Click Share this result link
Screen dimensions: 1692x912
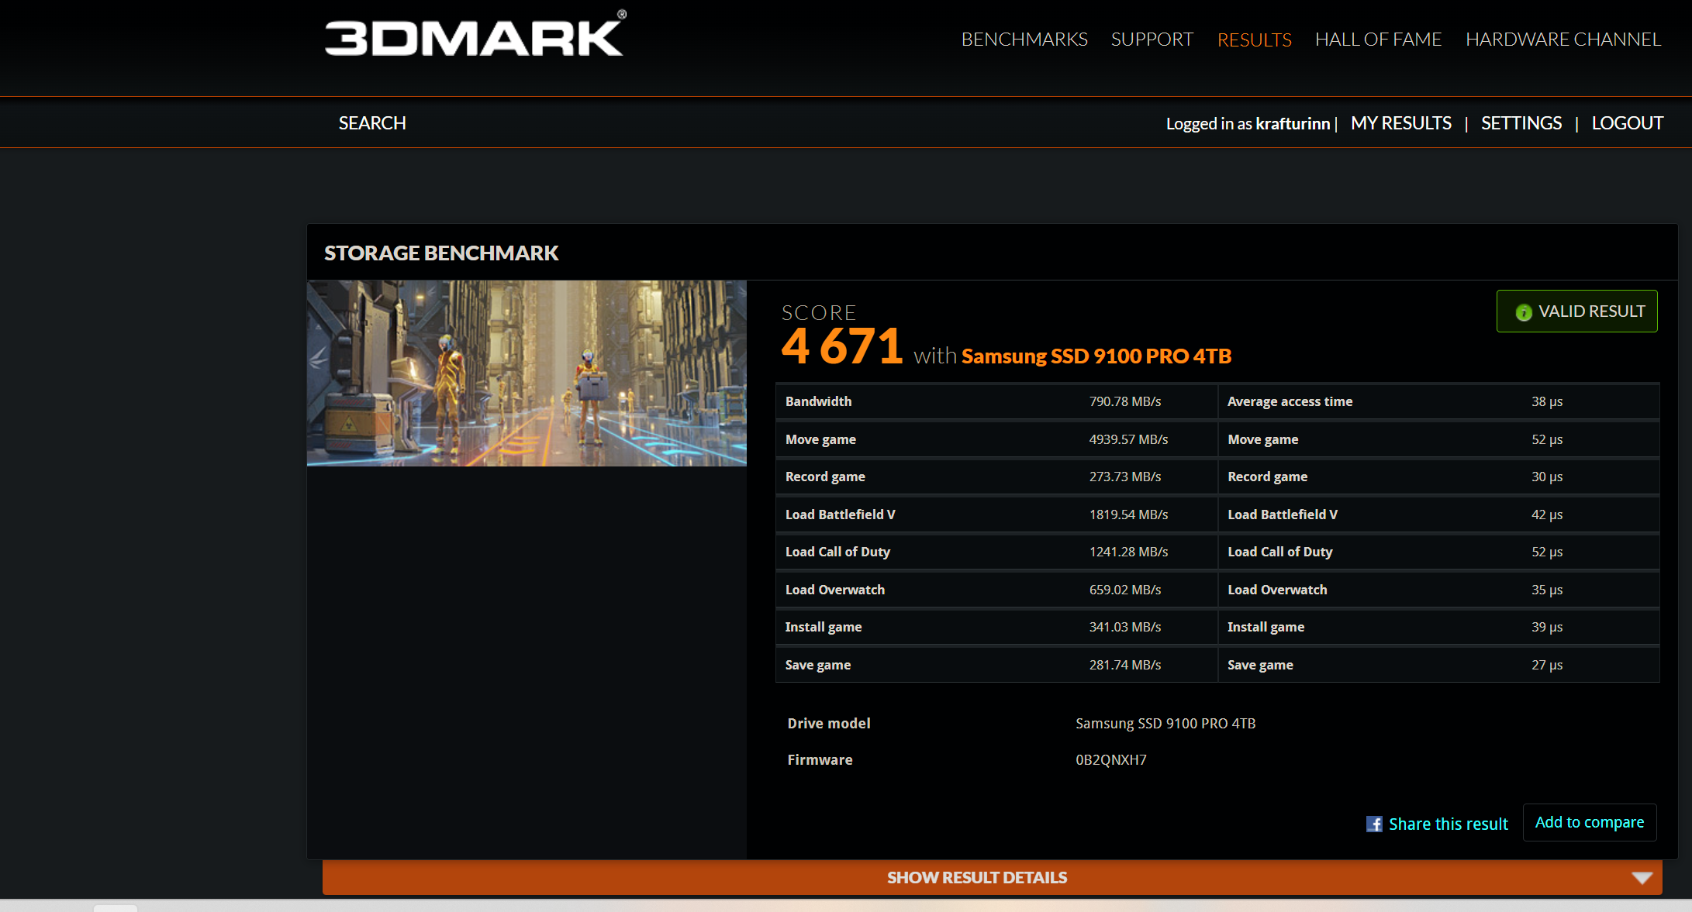[x=1448, y=824]
